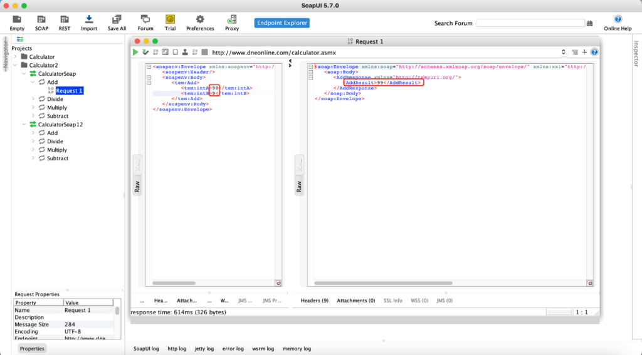Open Request 1 window help icon
Viewport: 642px width, 355px height.
click(594, 53)
